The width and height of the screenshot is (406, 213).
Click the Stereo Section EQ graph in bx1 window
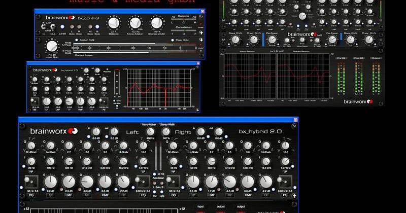tap(303, 76)
